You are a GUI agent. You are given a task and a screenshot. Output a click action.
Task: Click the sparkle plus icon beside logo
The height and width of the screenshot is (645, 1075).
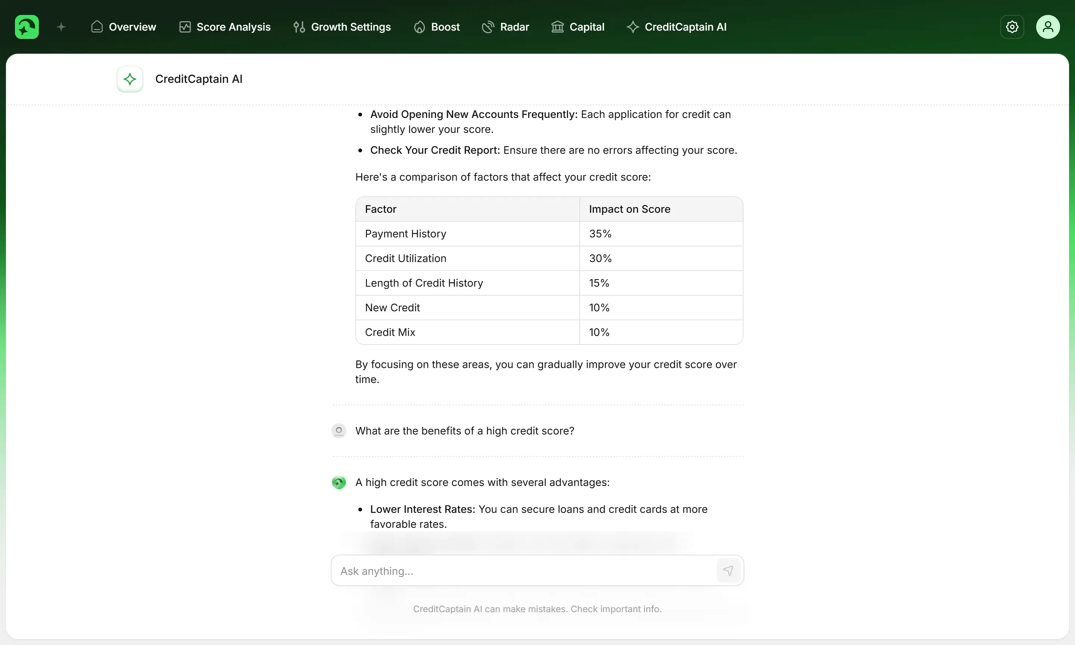[61, 27]
